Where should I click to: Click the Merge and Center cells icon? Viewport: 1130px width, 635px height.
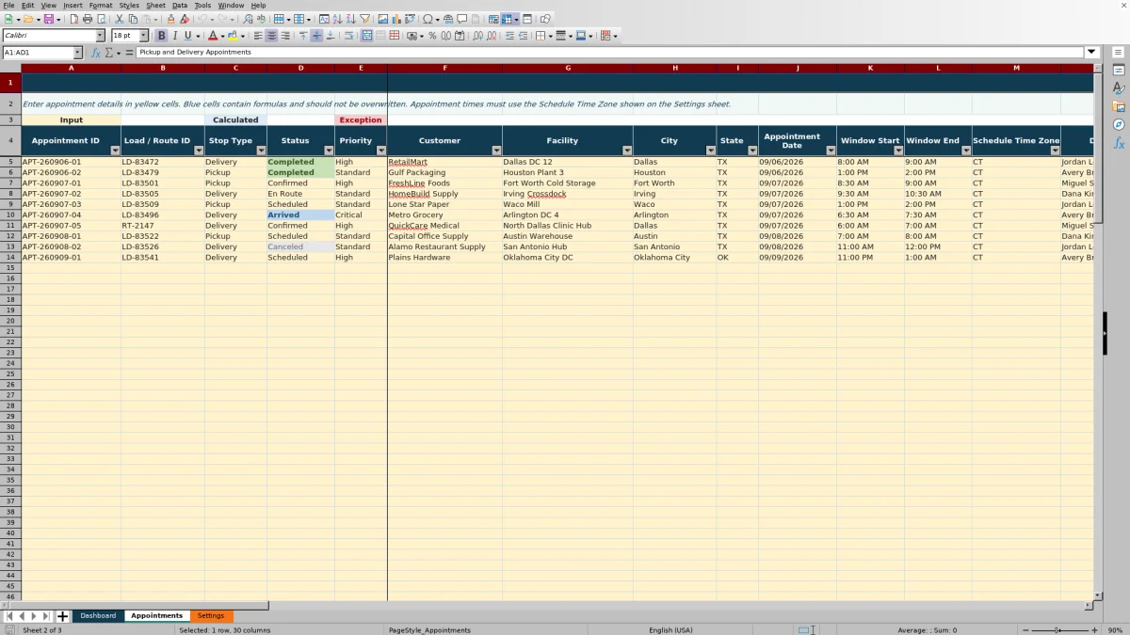pyautogui.click(x=366, y=36)
